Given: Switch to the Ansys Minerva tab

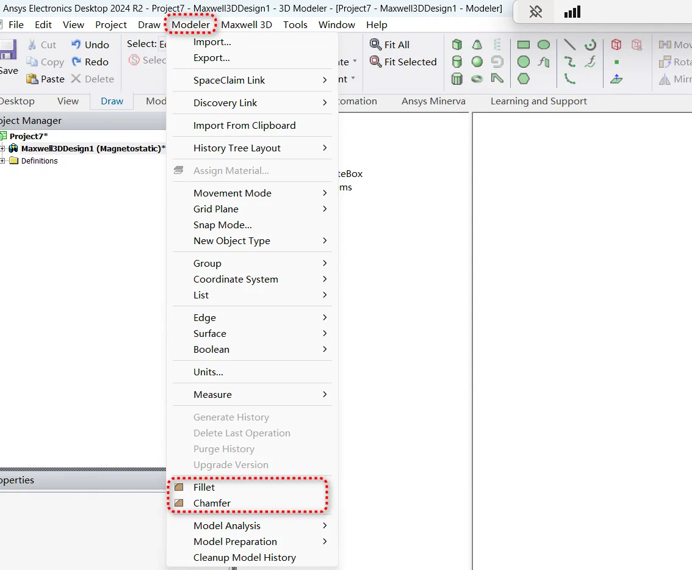Looking at the screenshot, I should (x=433, y=101).
